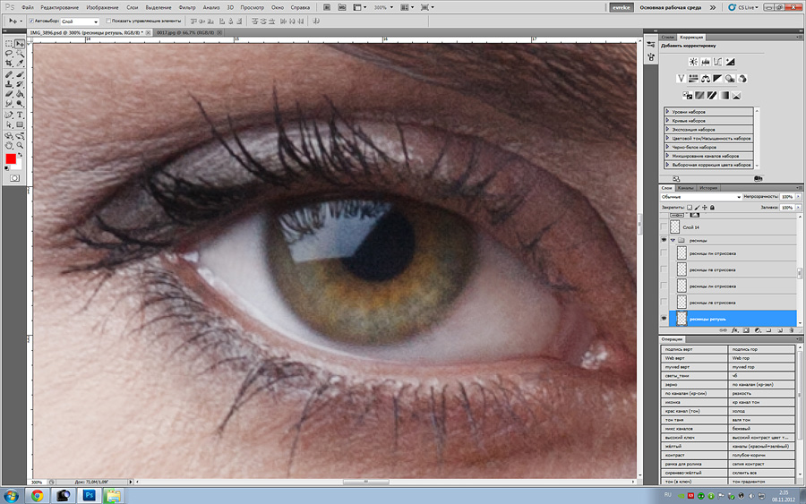Click the red foreground color swatch
This screenshot has height=504, width=806.
pos(10,158)
